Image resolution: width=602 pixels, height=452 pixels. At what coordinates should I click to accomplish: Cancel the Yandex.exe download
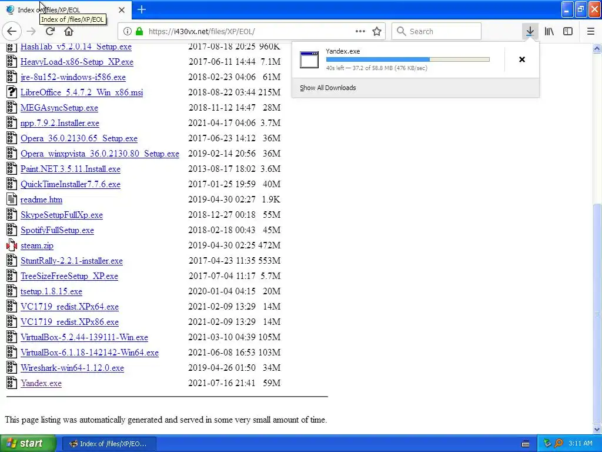(x=522, y=59)
